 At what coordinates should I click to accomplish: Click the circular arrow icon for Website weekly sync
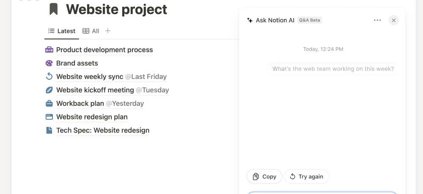(x=49, y=76)
